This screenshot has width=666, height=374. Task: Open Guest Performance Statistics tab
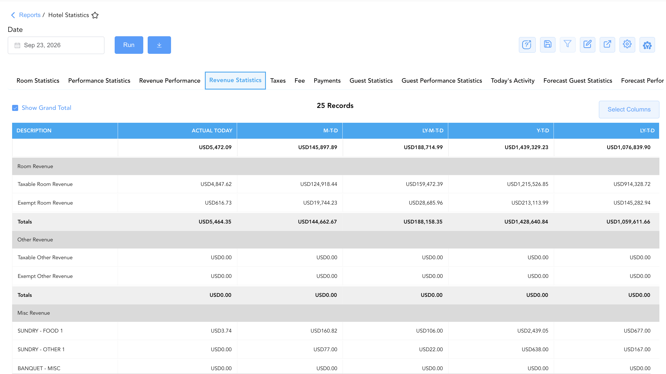coord(442,81)
